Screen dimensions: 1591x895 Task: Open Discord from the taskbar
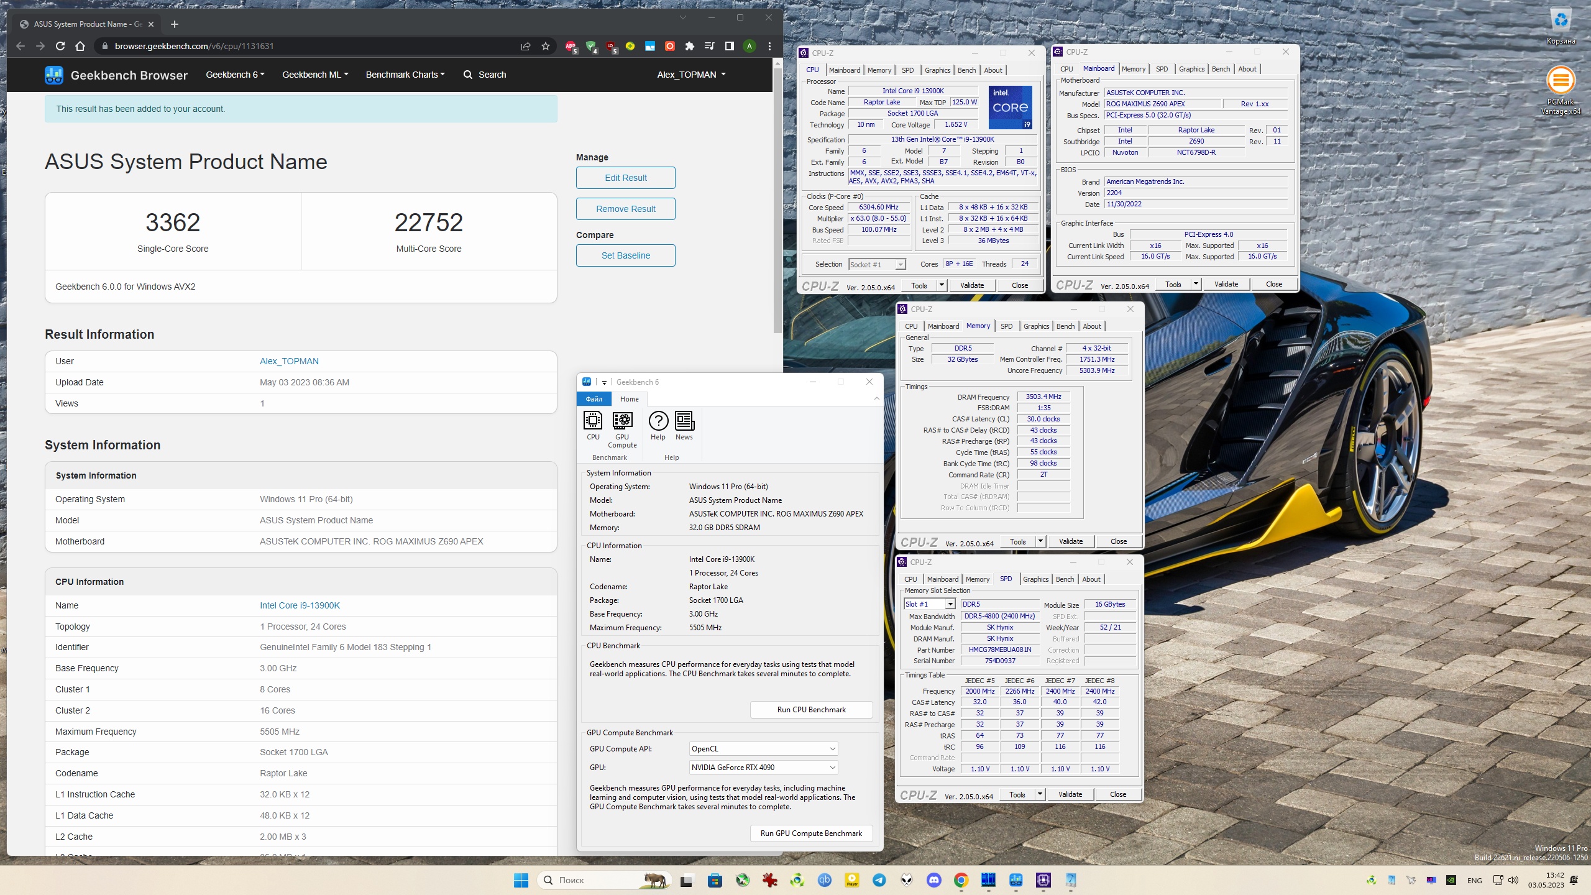click(934, 880)
